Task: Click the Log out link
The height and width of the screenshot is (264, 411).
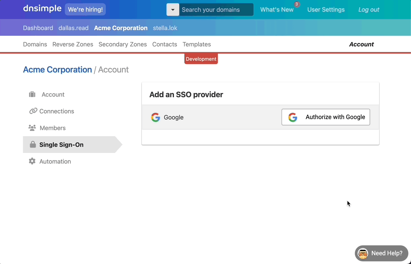Action: [369, 10]
